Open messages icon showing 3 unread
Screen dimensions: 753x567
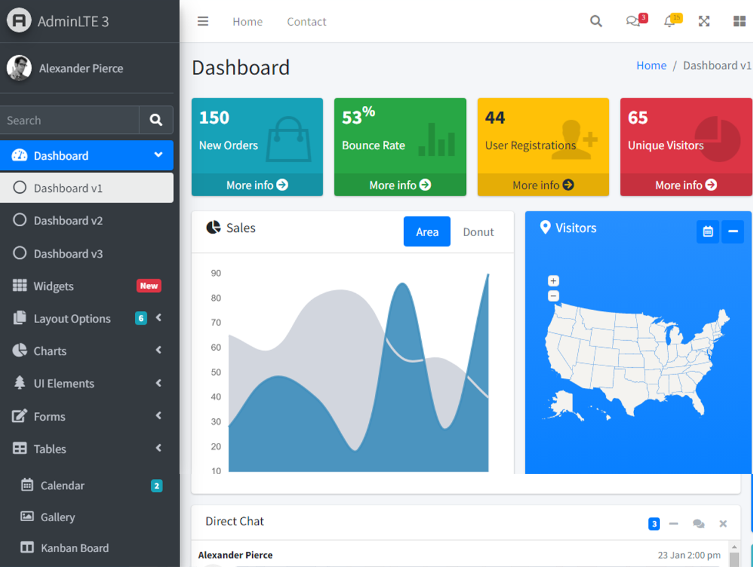[632, 21]
